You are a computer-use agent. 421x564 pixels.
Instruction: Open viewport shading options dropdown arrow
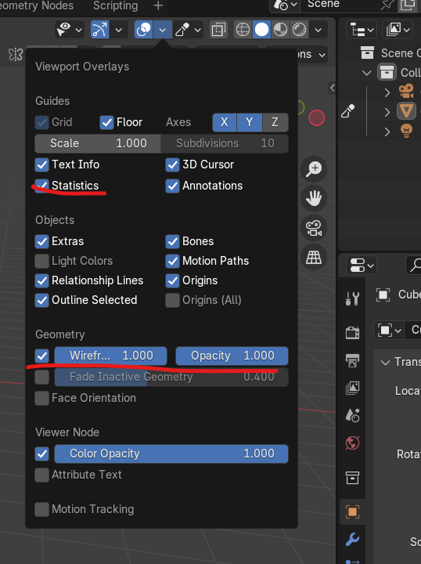tap(318, 30)
